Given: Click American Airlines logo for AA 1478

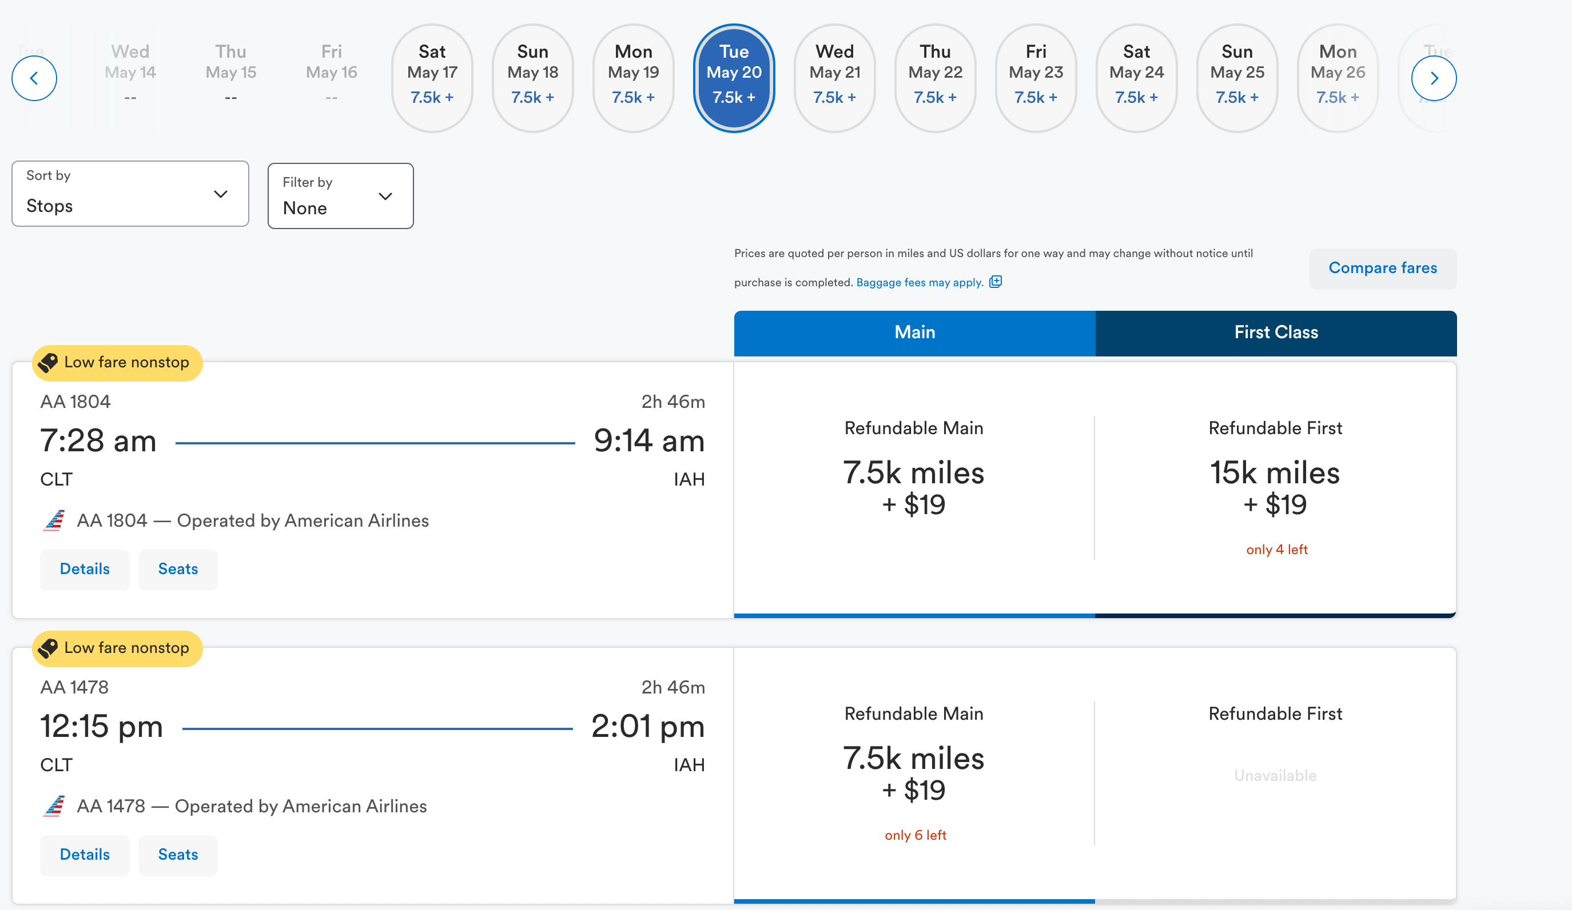Looking at the screenshot, I should point(55,806).
